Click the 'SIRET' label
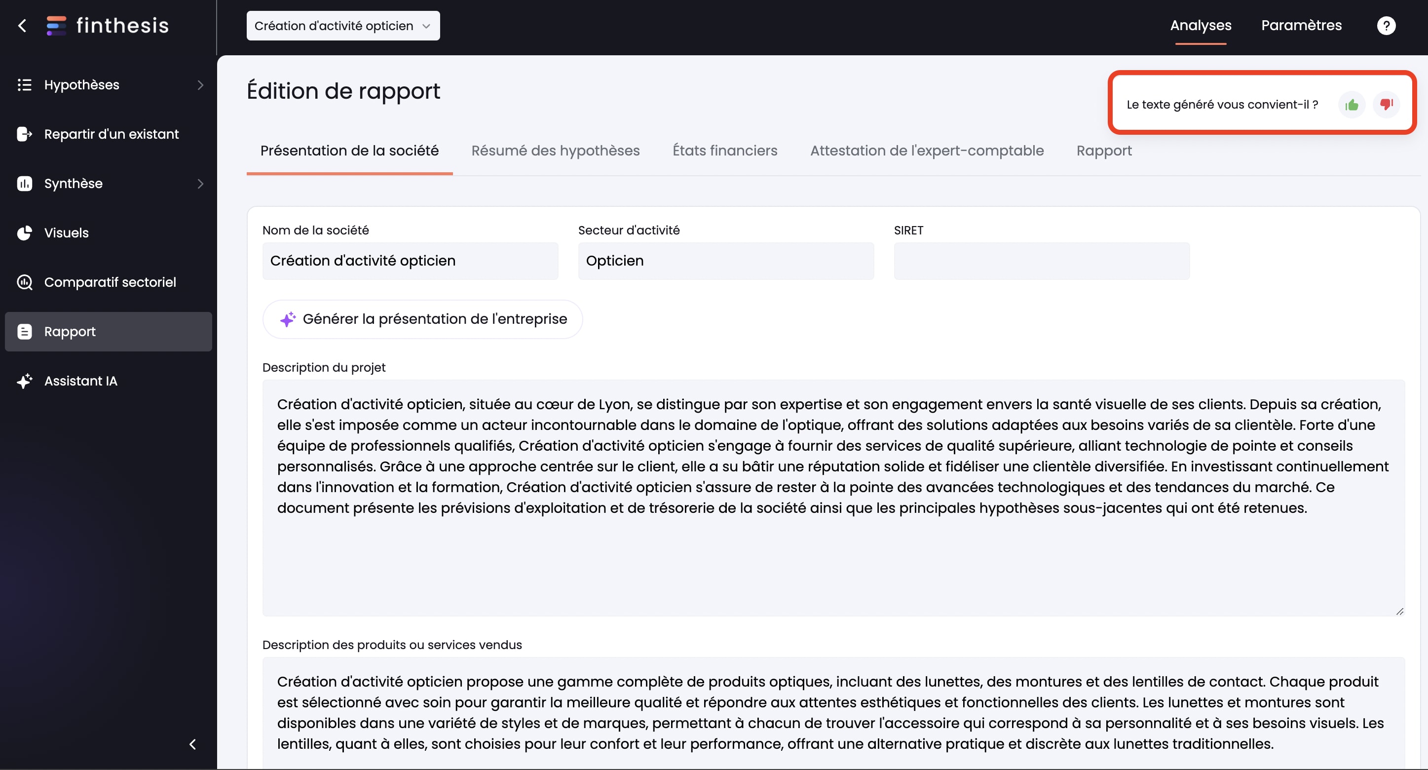The width and height of the screenshot is (1428, 770). coord(908,230)
